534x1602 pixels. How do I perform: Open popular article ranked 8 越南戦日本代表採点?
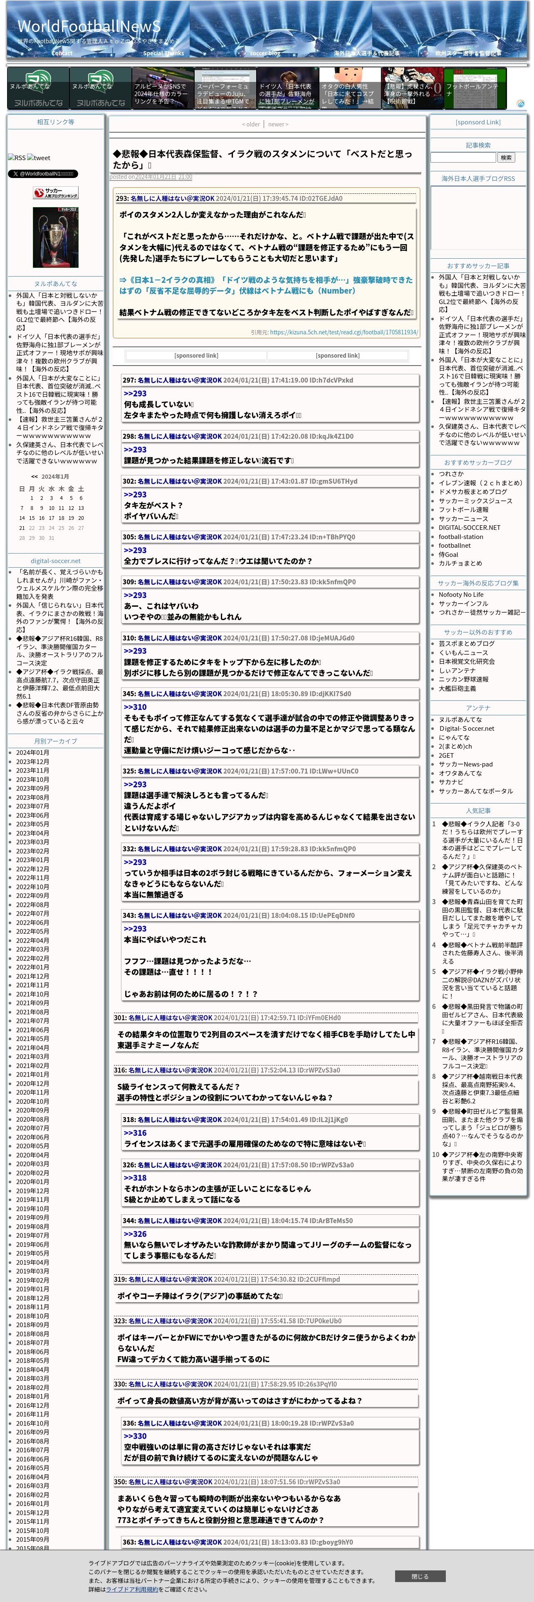tap(482, 1088)
